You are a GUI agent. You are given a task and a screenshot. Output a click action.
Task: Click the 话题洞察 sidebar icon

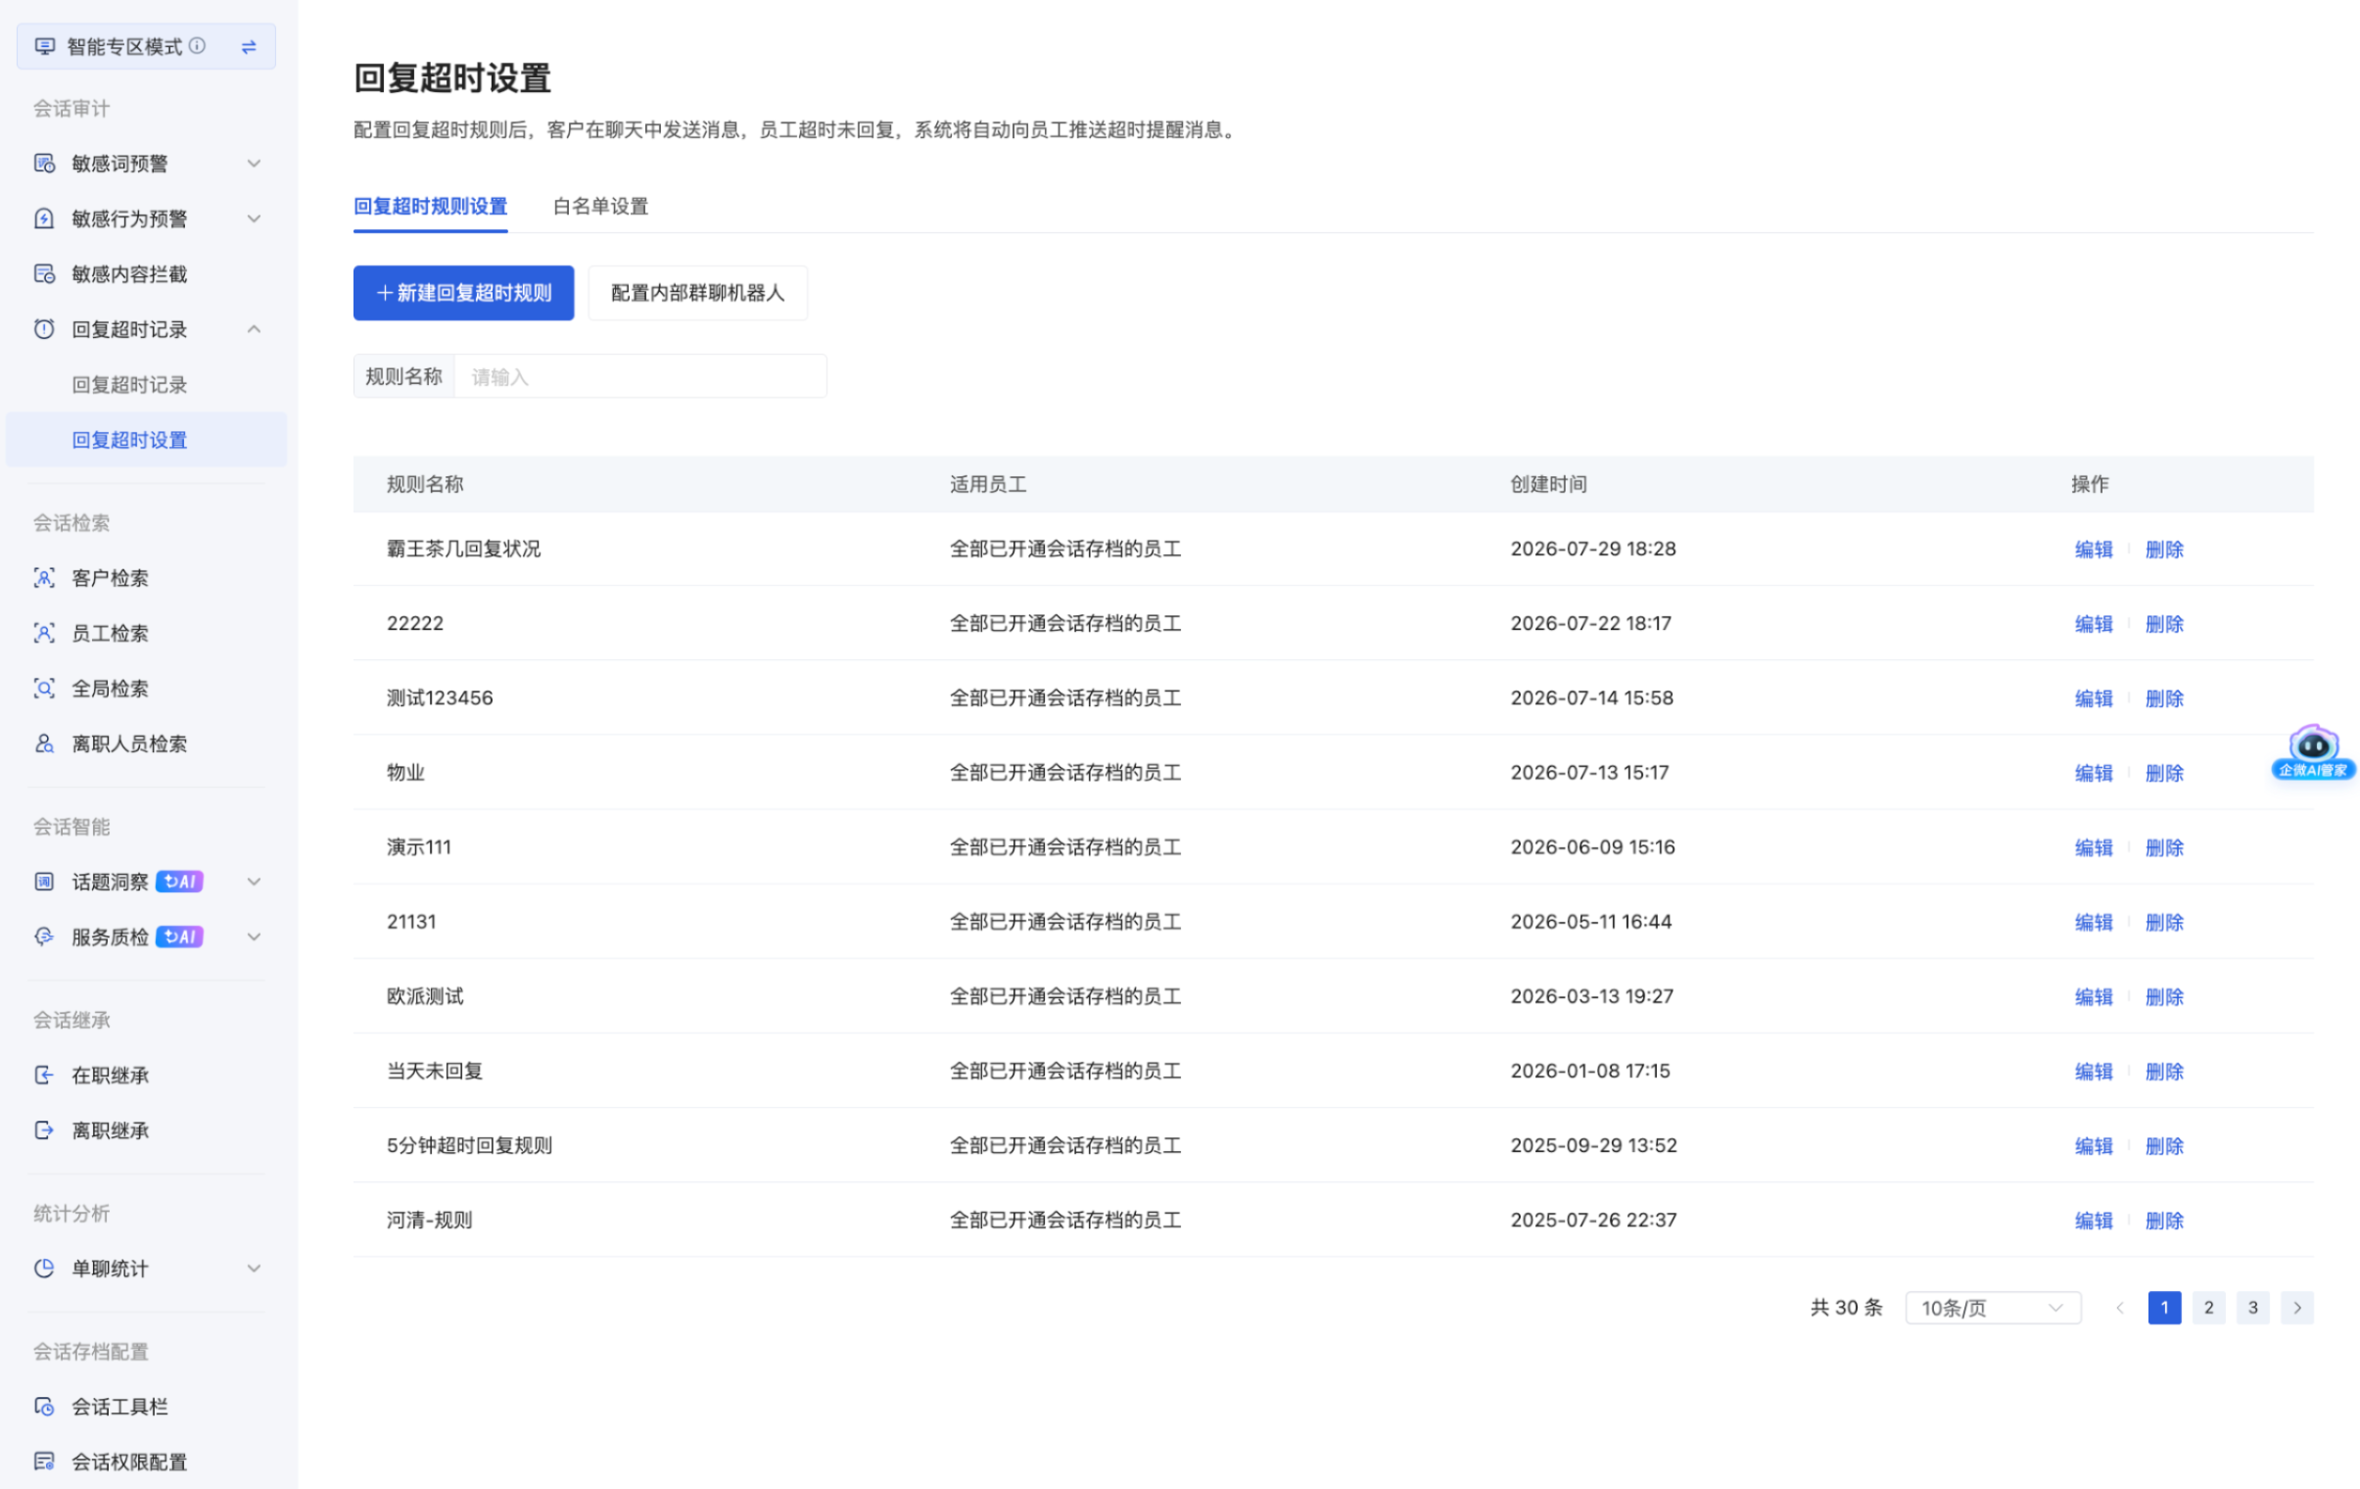click(x=44, y=882)
